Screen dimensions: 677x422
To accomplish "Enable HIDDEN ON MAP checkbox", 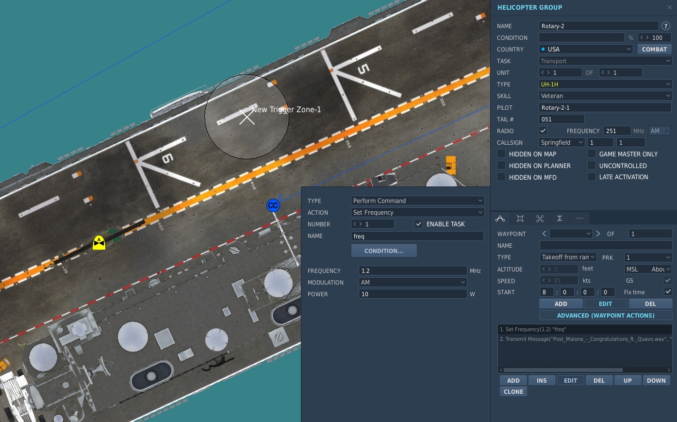I will coord(501,154).
